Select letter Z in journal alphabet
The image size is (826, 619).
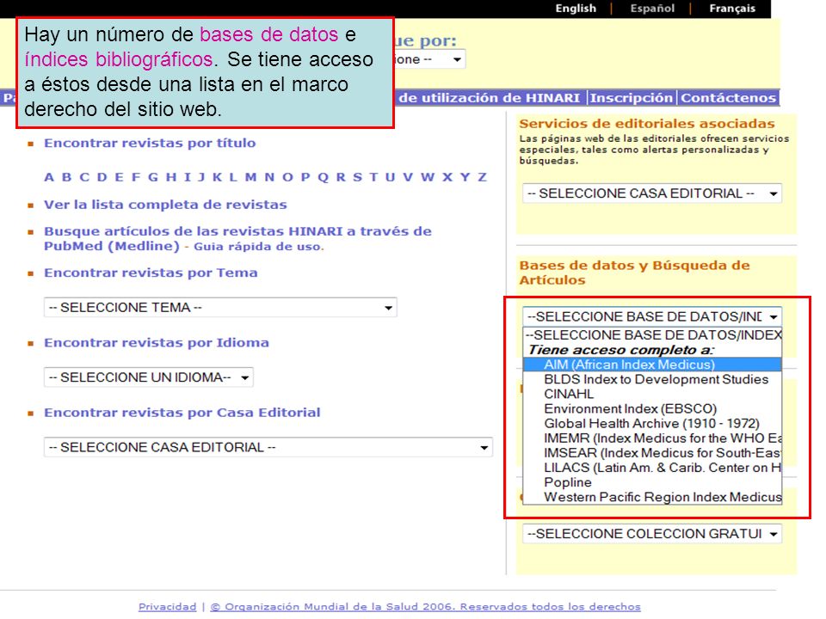pos(482,177)
